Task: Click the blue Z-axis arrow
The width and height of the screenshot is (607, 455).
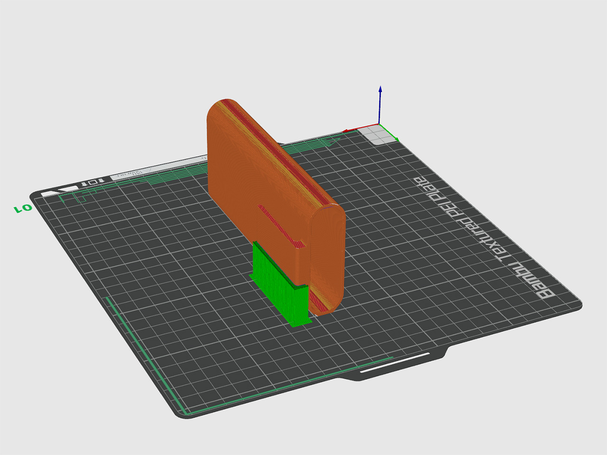Action: [380, 104]
